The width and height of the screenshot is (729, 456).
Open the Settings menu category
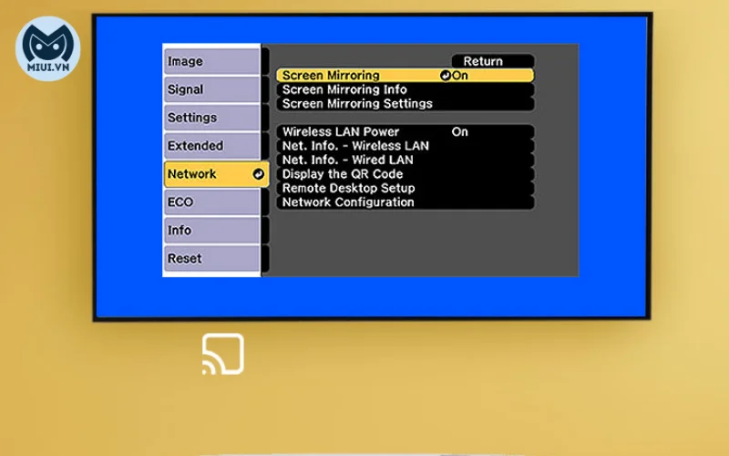point(212,118)
